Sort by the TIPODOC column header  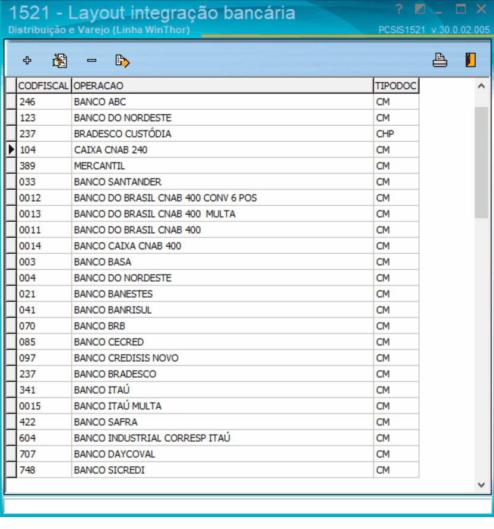coord(396,85)
